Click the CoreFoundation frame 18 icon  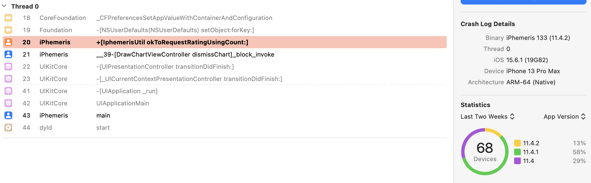pos(8,18)
